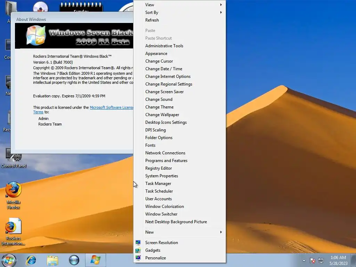
Task: Open Administrative Tools from the menu
Action: coord(180,46)
